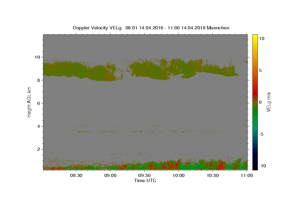The height and width of the screenshot is (204, 306).
Task: Click the velocity color bar
Action: coord(255,102)
